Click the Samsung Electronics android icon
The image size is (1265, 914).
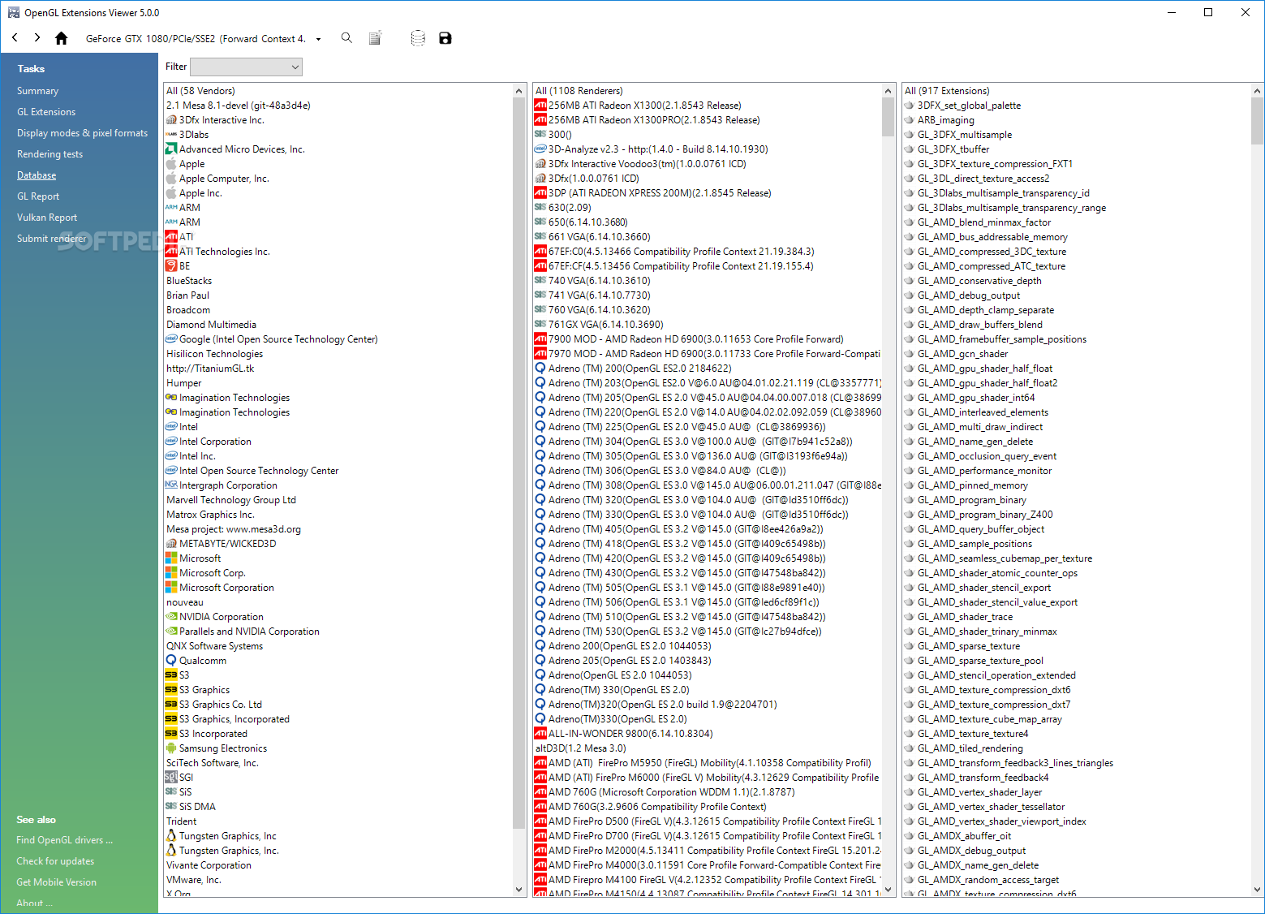click(171, 748)
